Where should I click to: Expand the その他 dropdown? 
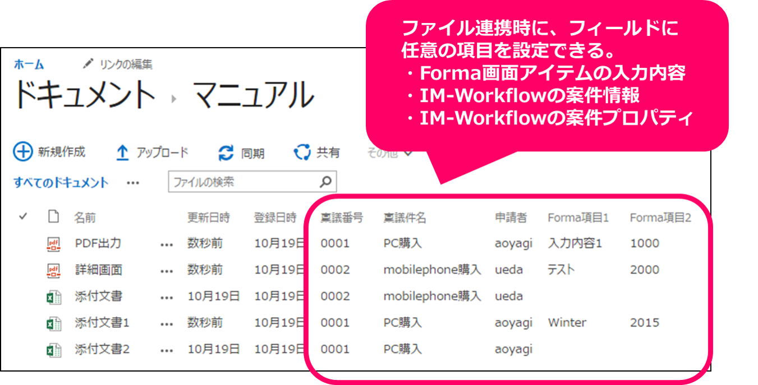[391, 152]
